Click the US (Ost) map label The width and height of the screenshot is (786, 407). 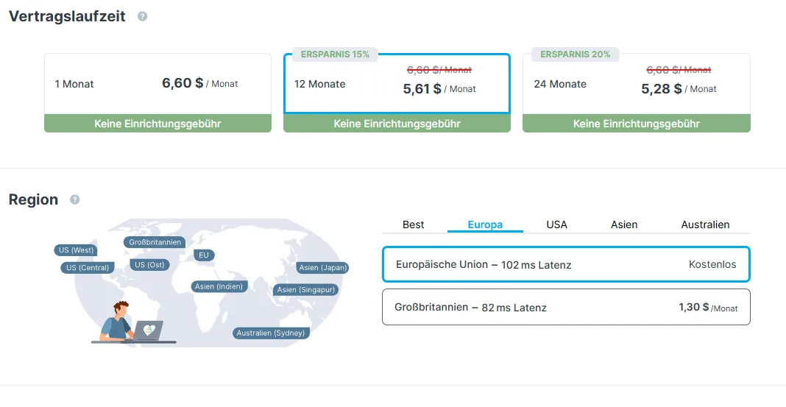[x=149, y=265]
